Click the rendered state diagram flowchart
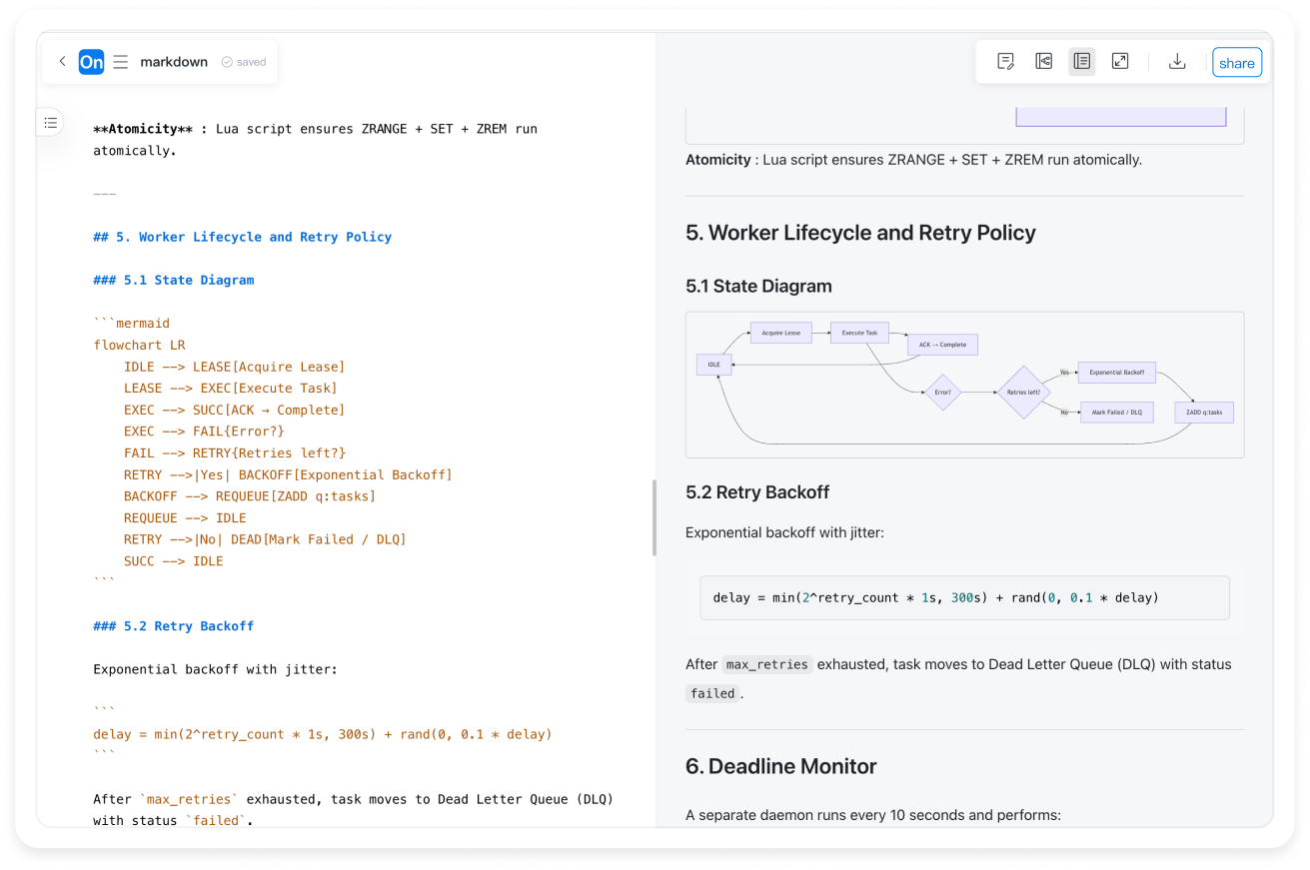The width and height of the screenshot is (1310, 870). point(964,385)
